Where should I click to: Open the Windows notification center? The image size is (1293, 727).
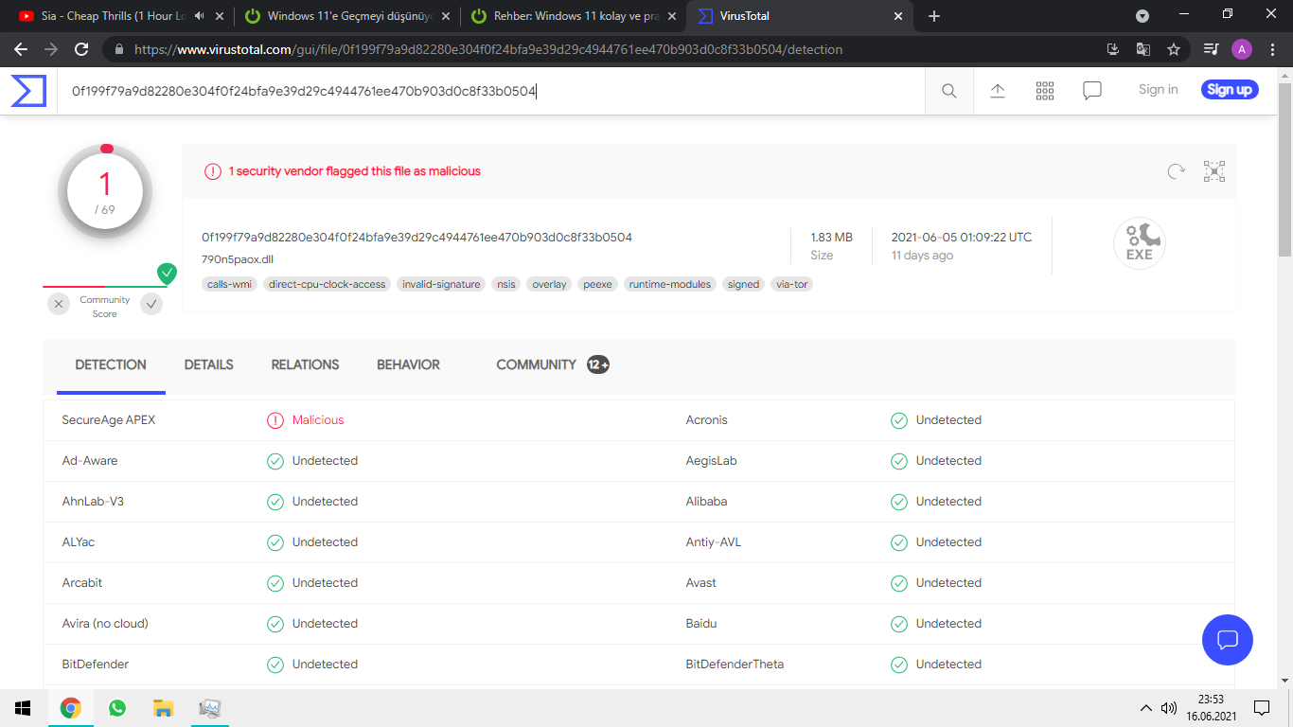pos(1261,708)
